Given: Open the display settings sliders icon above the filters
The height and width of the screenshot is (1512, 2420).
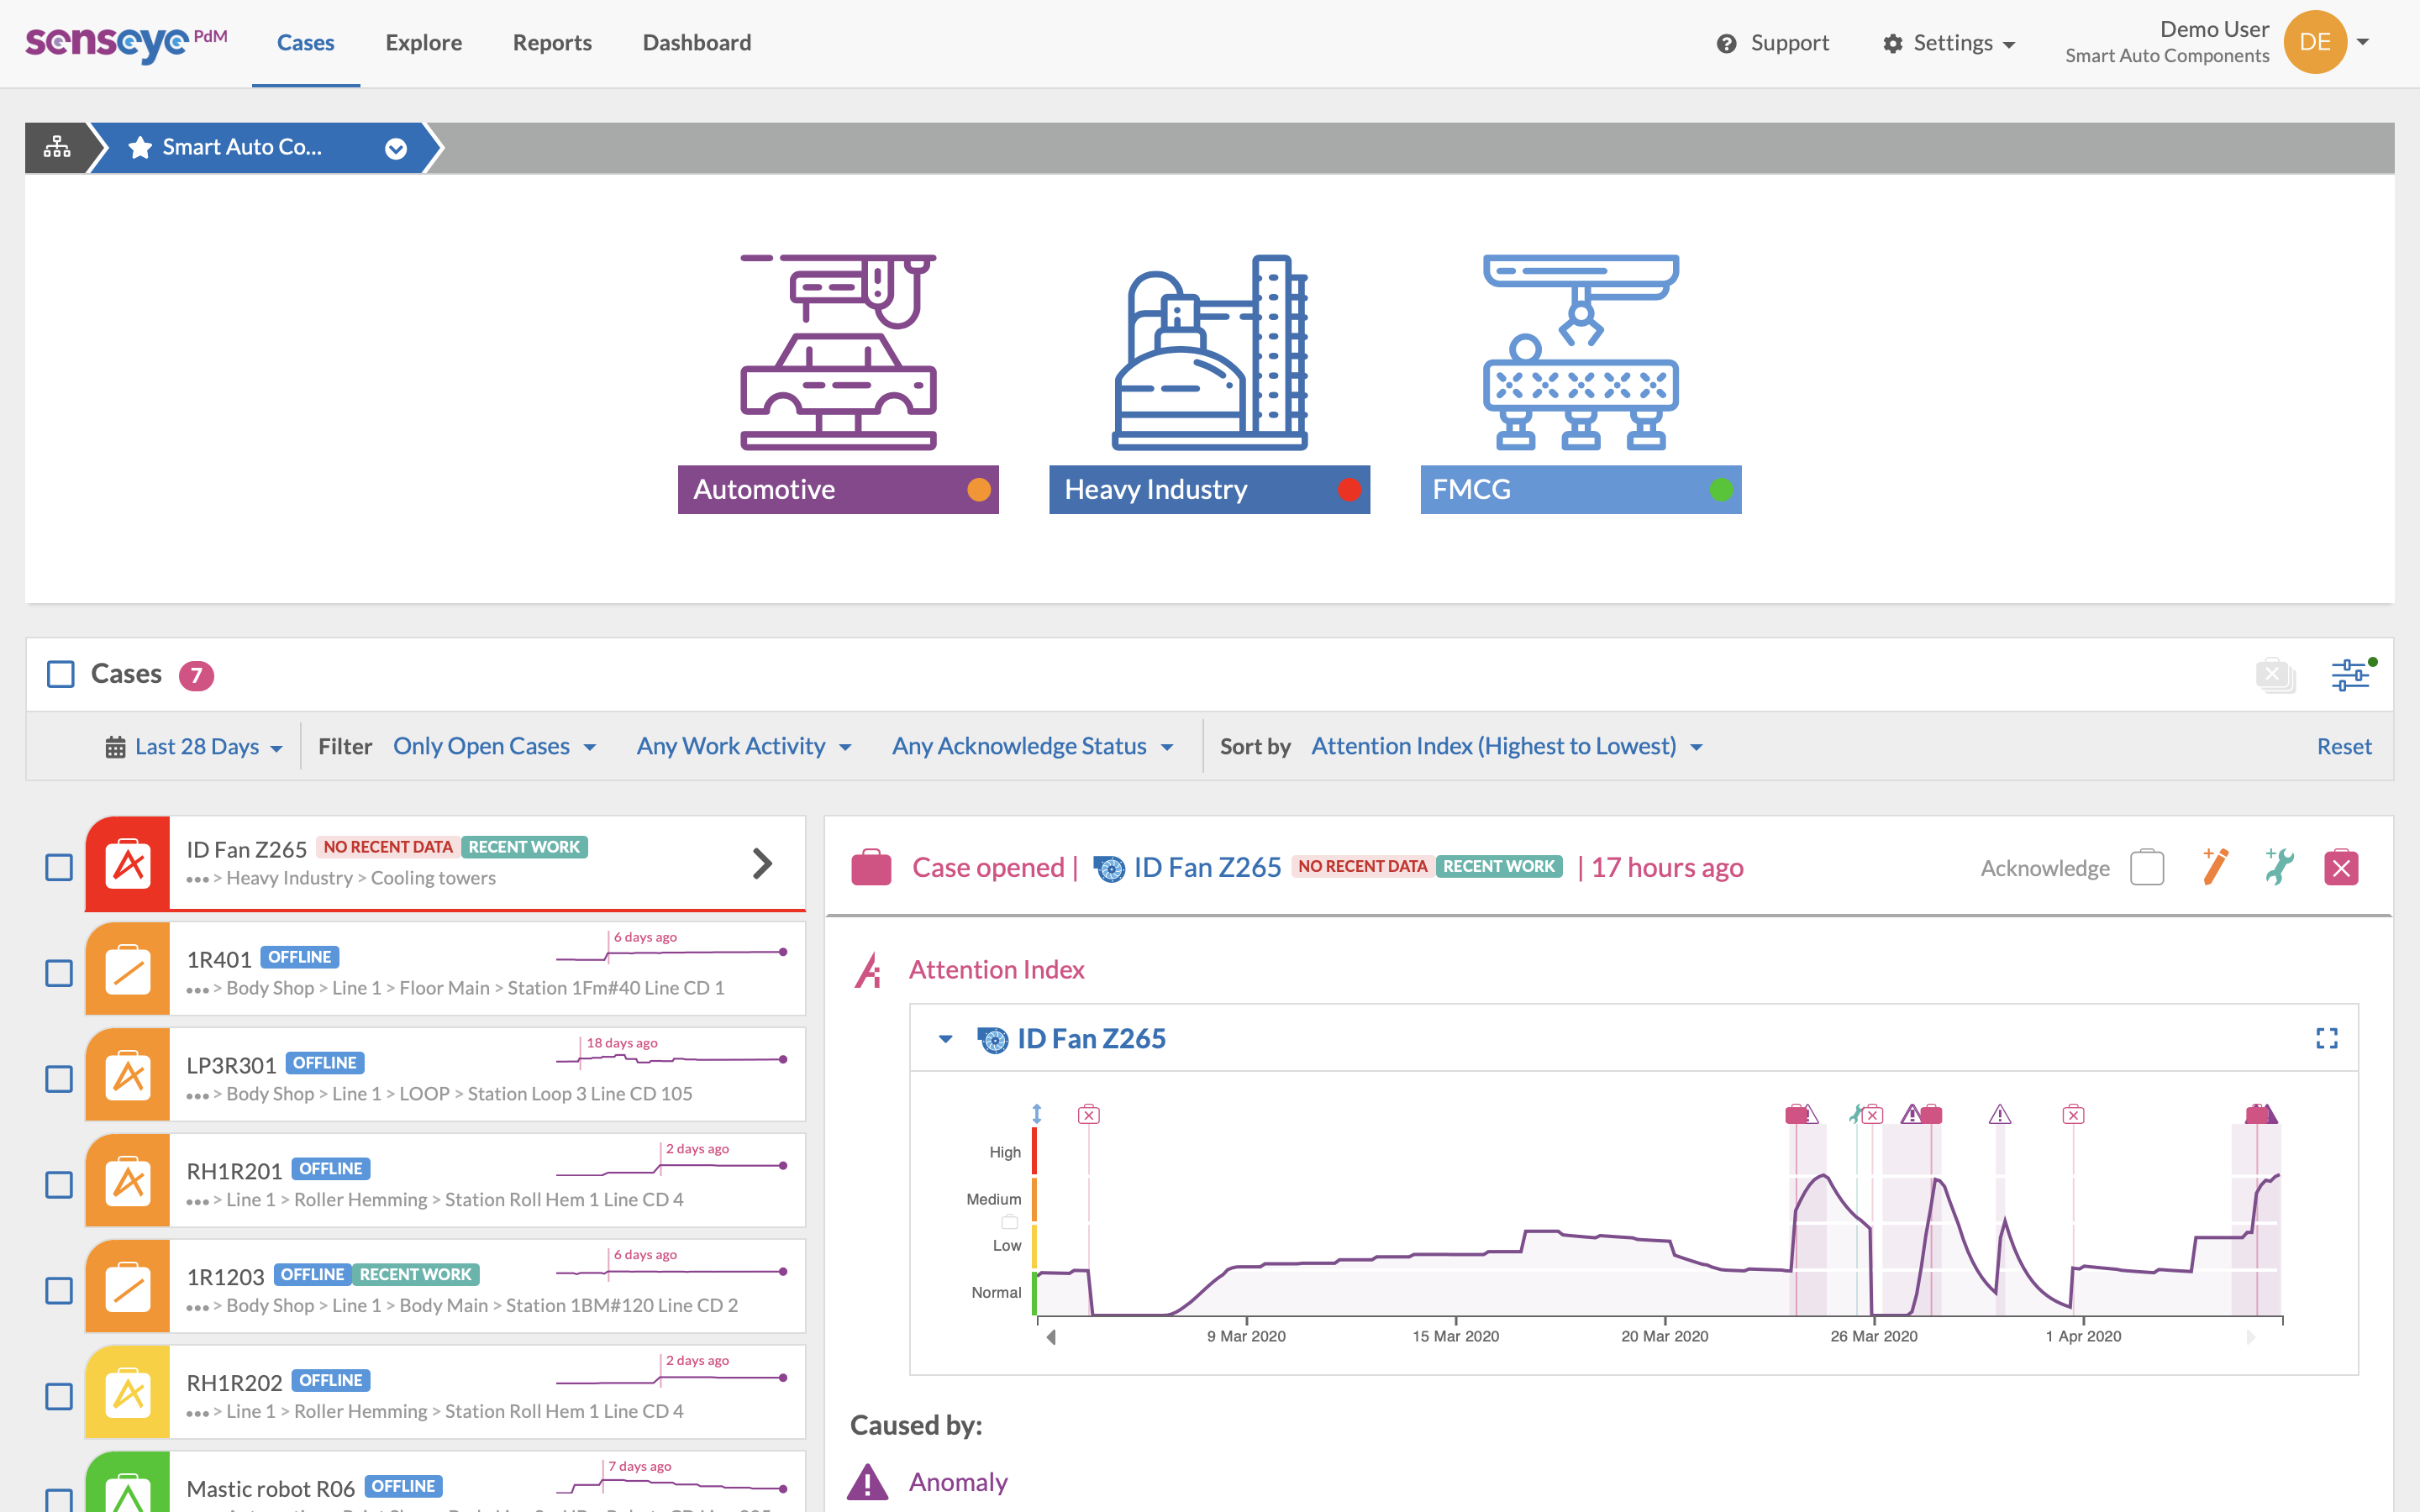Looking at the screenshot, I should pos(2352,675).
